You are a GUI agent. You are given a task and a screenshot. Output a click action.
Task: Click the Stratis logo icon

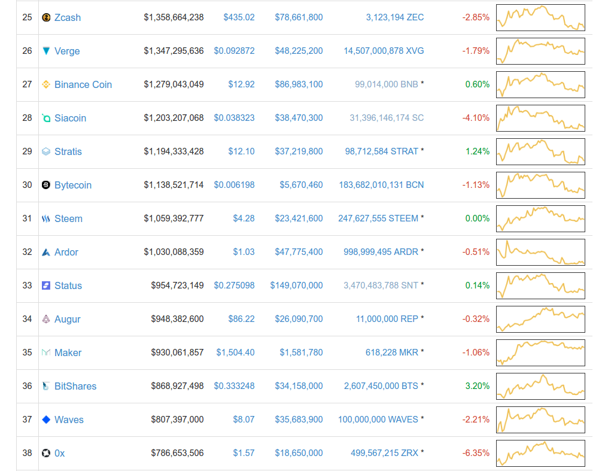[x=46, y=151]
